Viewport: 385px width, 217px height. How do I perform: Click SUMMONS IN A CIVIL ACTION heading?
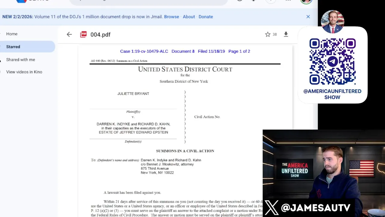pyautogui.click(x=185, y=151)
